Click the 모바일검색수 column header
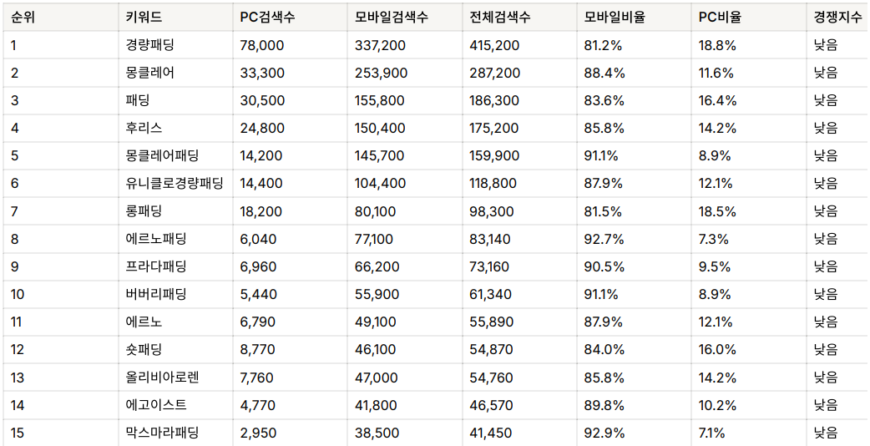Screen dimensions: 870x446 coord(405,18)
